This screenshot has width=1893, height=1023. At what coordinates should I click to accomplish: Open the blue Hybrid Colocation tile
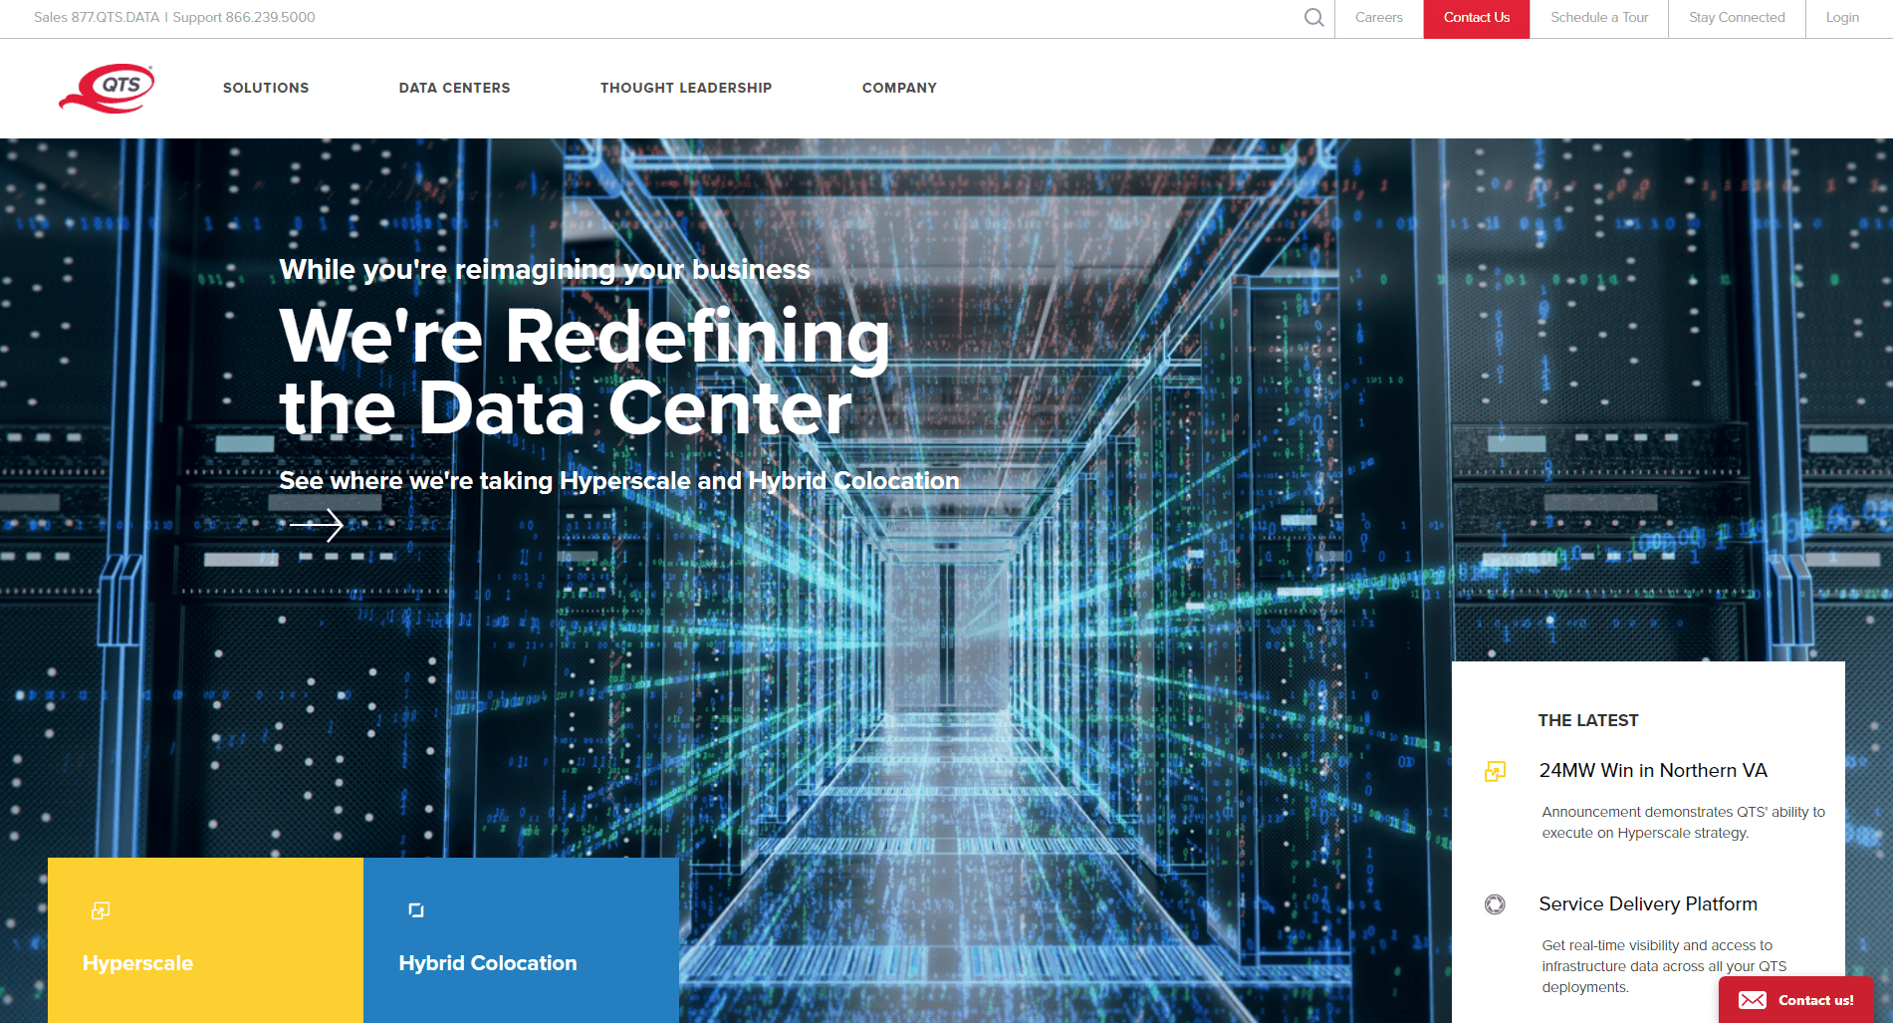click(x=521, y=940)
